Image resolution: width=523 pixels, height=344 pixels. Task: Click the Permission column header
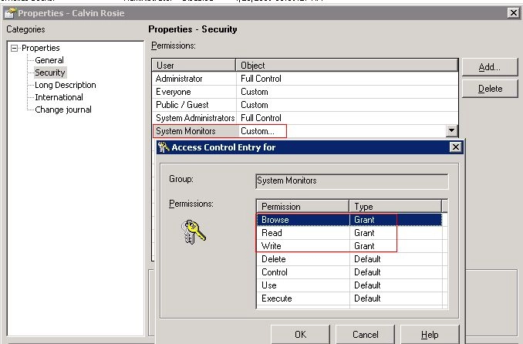(302, 207)
